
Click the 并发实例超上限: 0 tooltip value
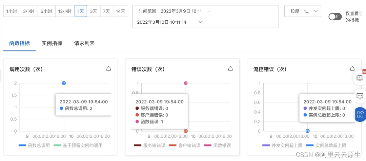click(324, 108)
